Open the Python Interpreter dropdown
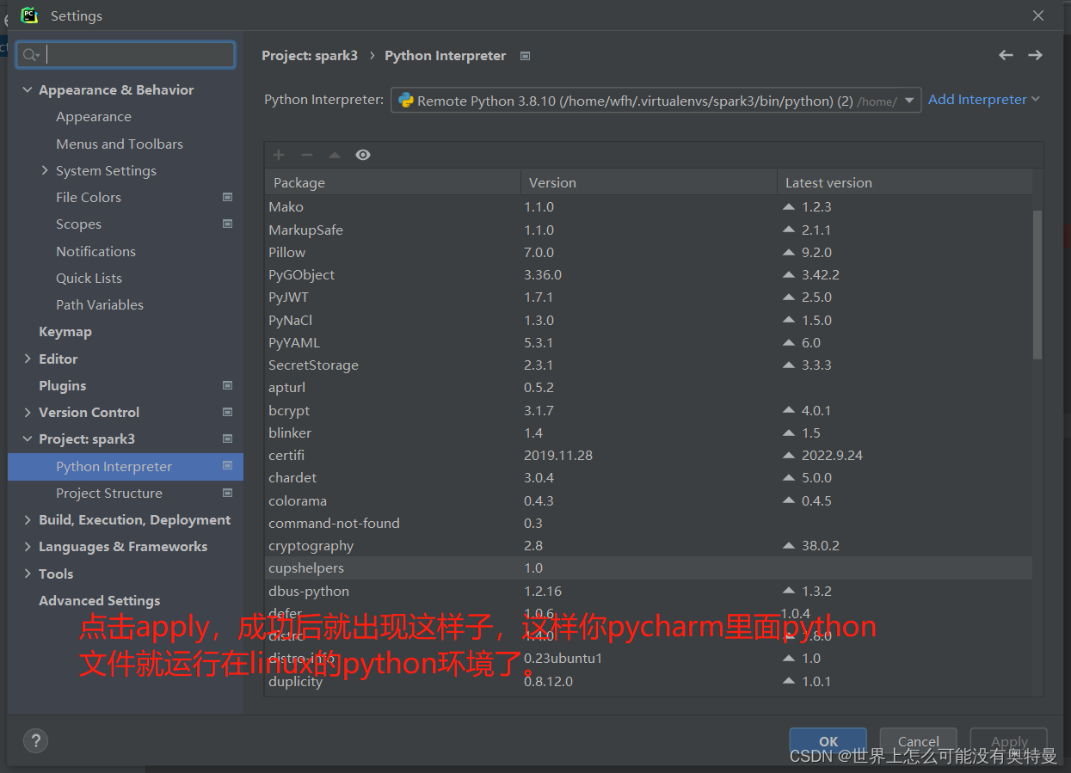 pos(656,101)
